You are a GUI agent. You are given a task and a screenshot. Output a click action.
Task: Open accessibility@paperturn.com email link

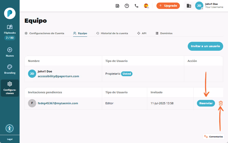[58, 76]
